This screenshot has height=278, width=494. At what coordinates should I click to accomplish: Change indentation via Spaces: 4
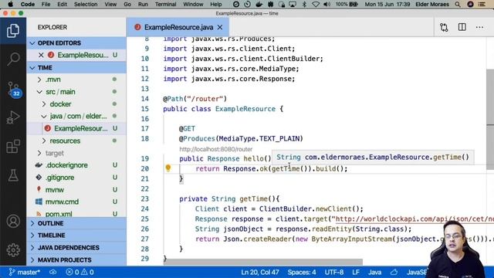point(302,272)
